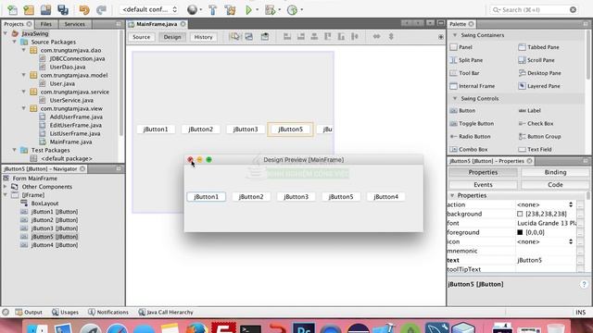Click the Profile Project icon
Viewport: 593px width, 333px height.
293,10
